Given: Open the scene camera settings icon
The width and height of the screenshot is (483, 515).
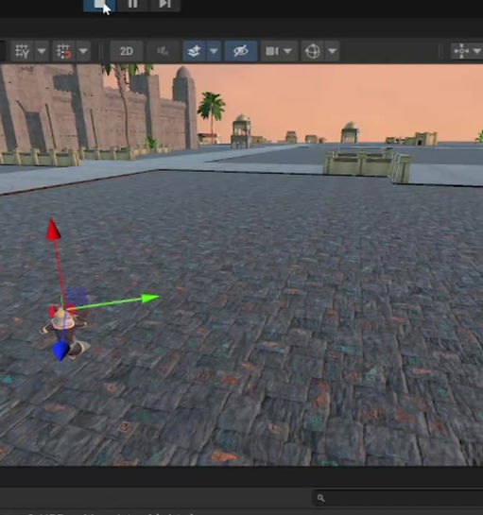Looking at the screenshot, I should (271, 51).
